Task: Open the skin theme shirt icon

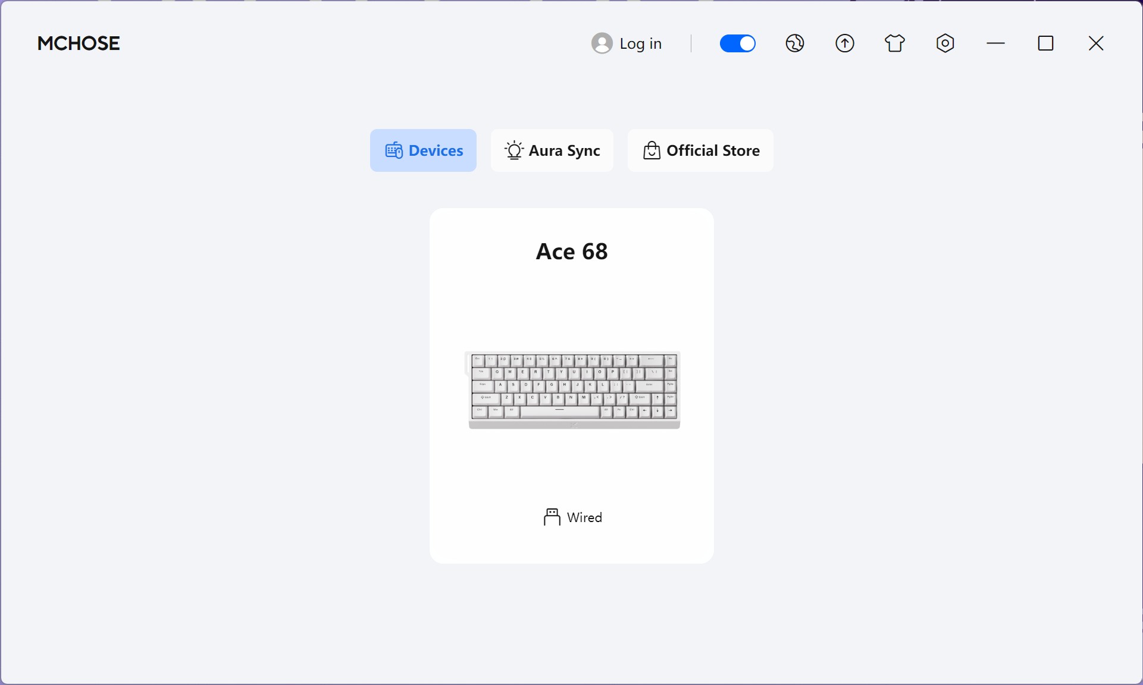Action: 895,43
